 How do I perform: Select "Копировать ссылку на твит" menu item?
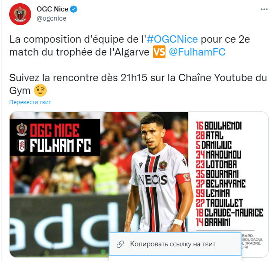175,244
